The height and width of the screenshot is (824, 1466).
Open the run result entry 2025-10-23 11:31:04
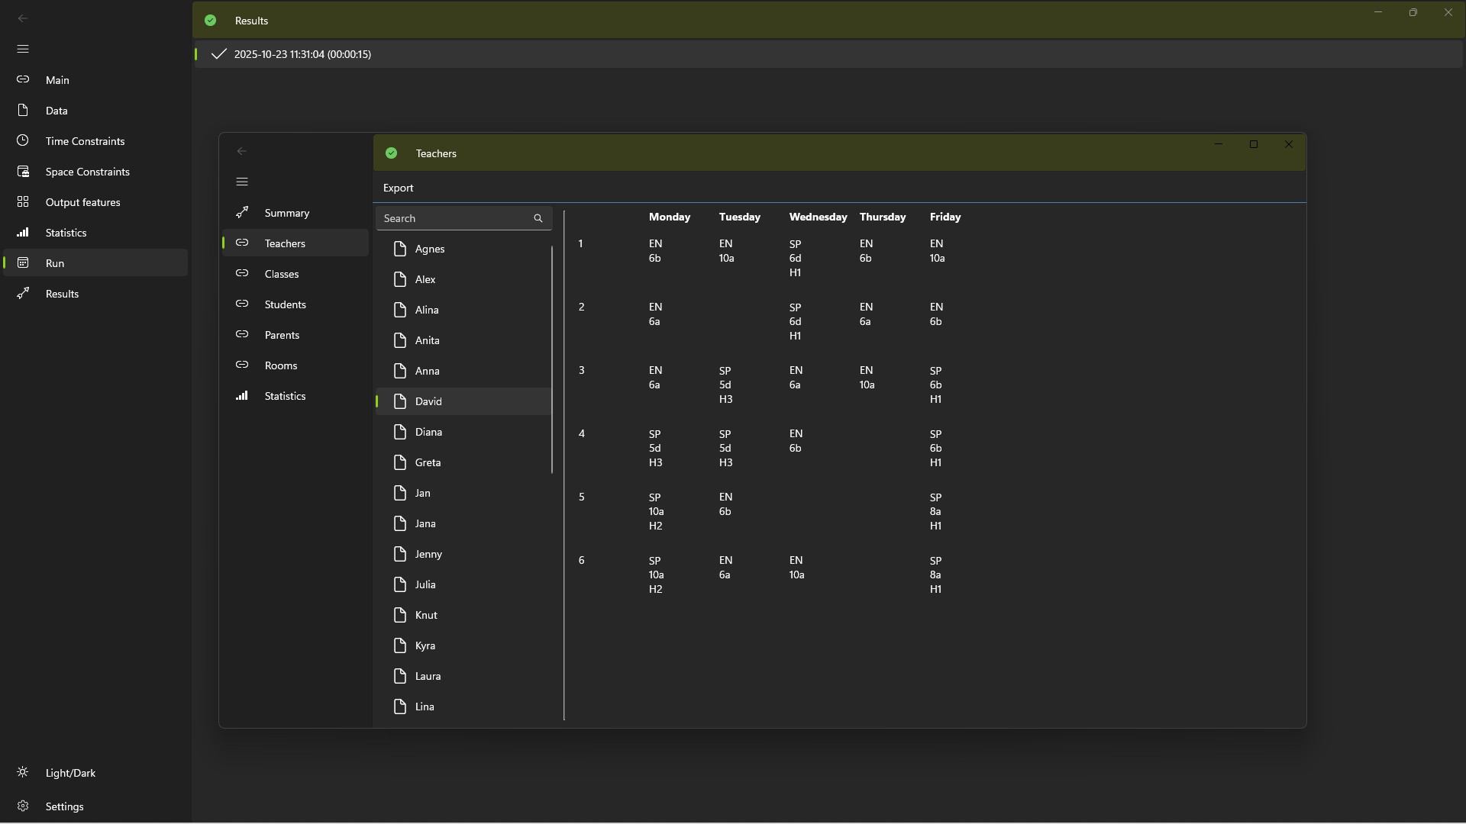click(302, 54)
